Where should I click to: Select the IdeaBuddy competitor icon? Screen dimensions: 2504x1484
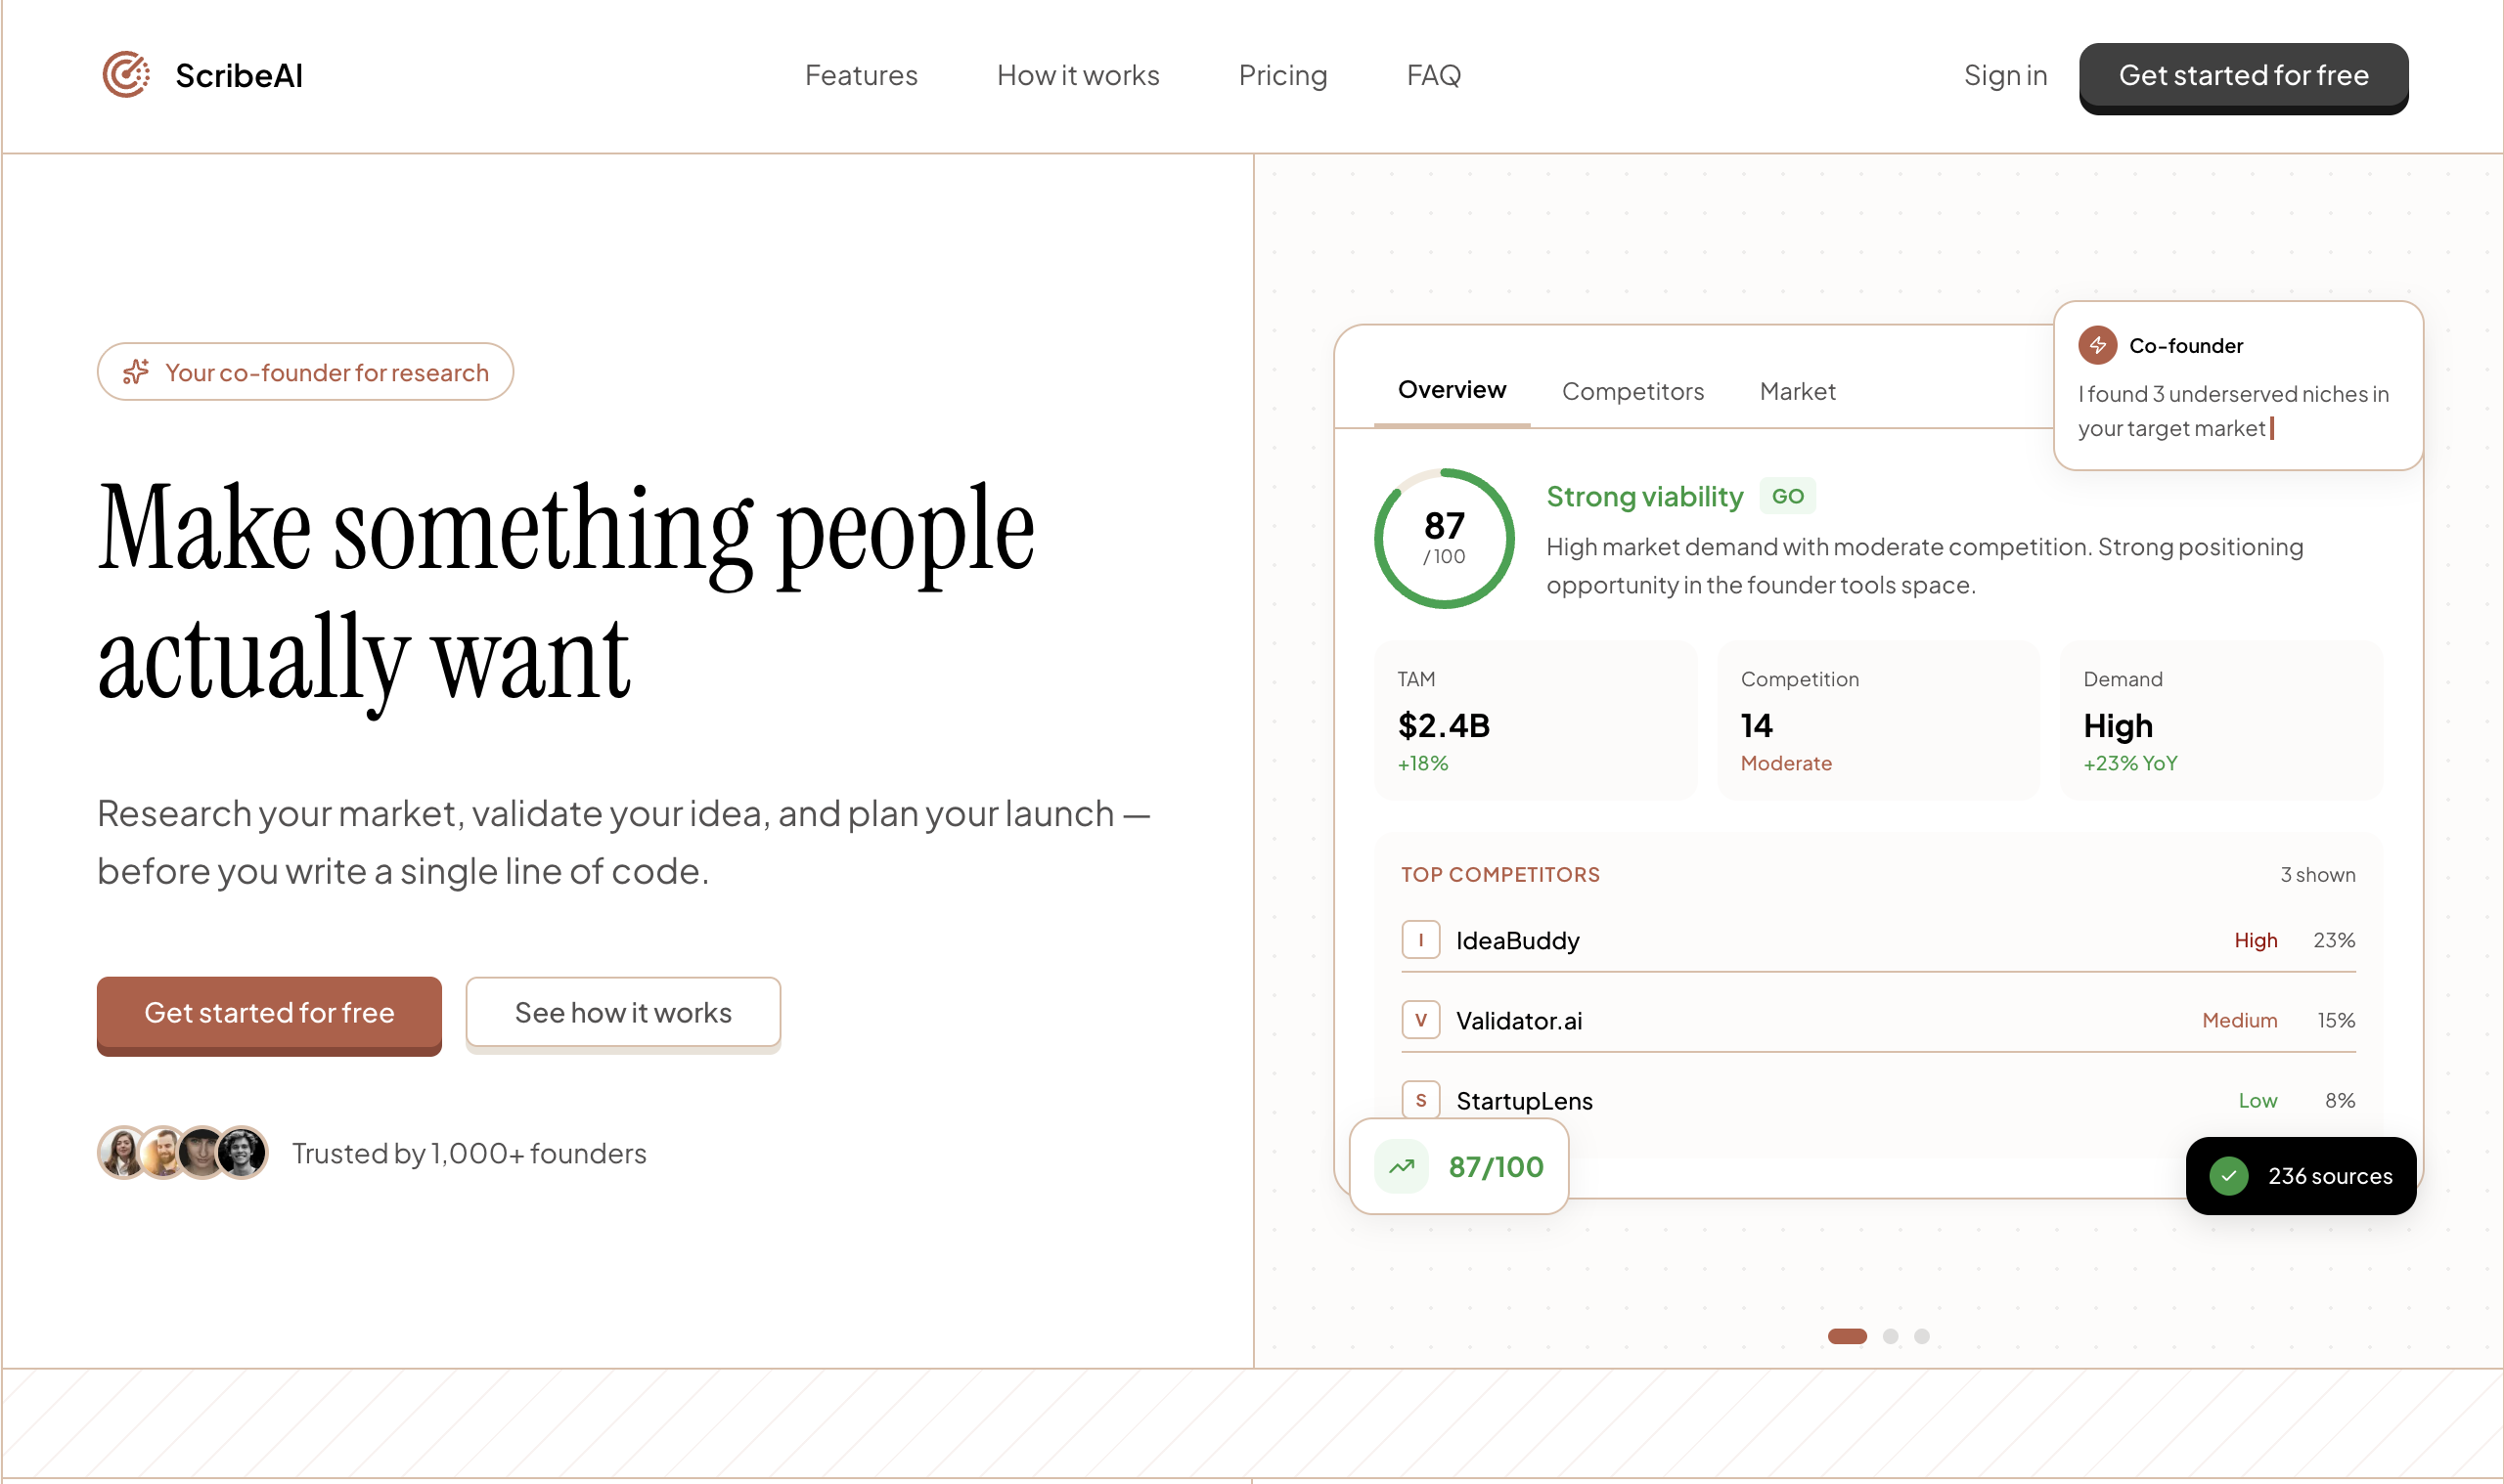(1420, 940)
